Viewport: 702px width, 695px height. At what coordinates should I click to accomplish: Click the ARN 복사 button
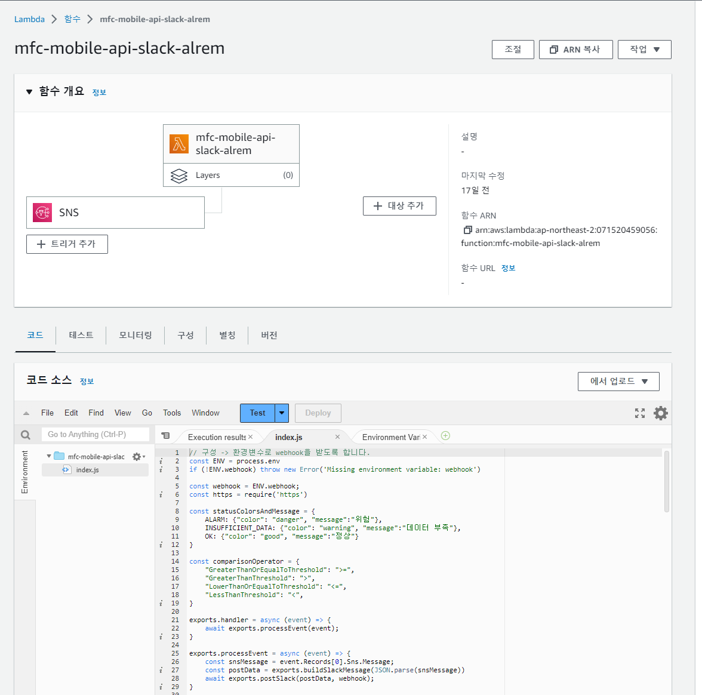pyautogui.click(x=575, y=49)
